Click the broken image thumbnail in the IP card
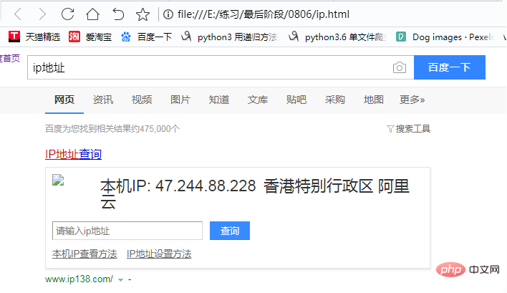 (58, 180)
